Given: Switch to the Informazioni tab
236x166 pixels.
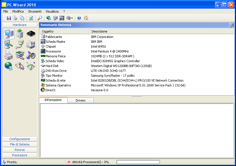Looking at the screenshot, I should click(53, 100).
